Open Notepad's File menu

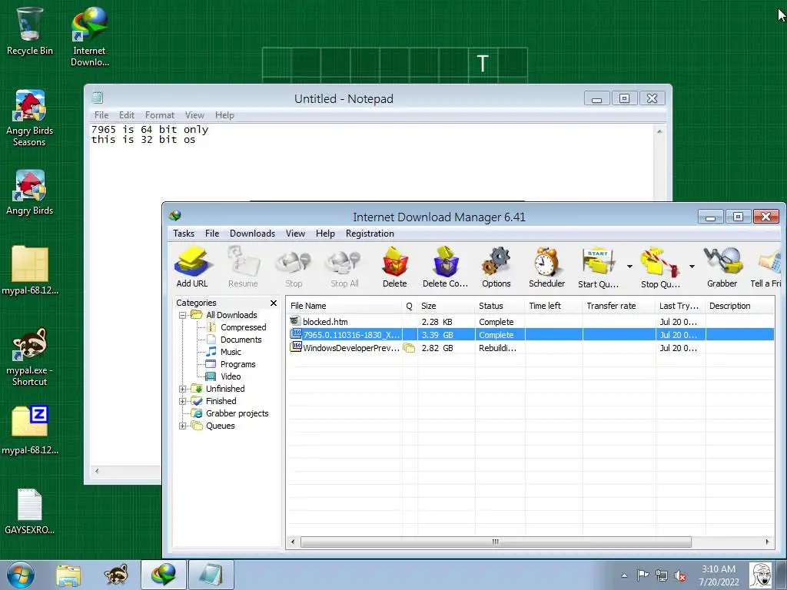pyautogui.click(x=101, y=115)
